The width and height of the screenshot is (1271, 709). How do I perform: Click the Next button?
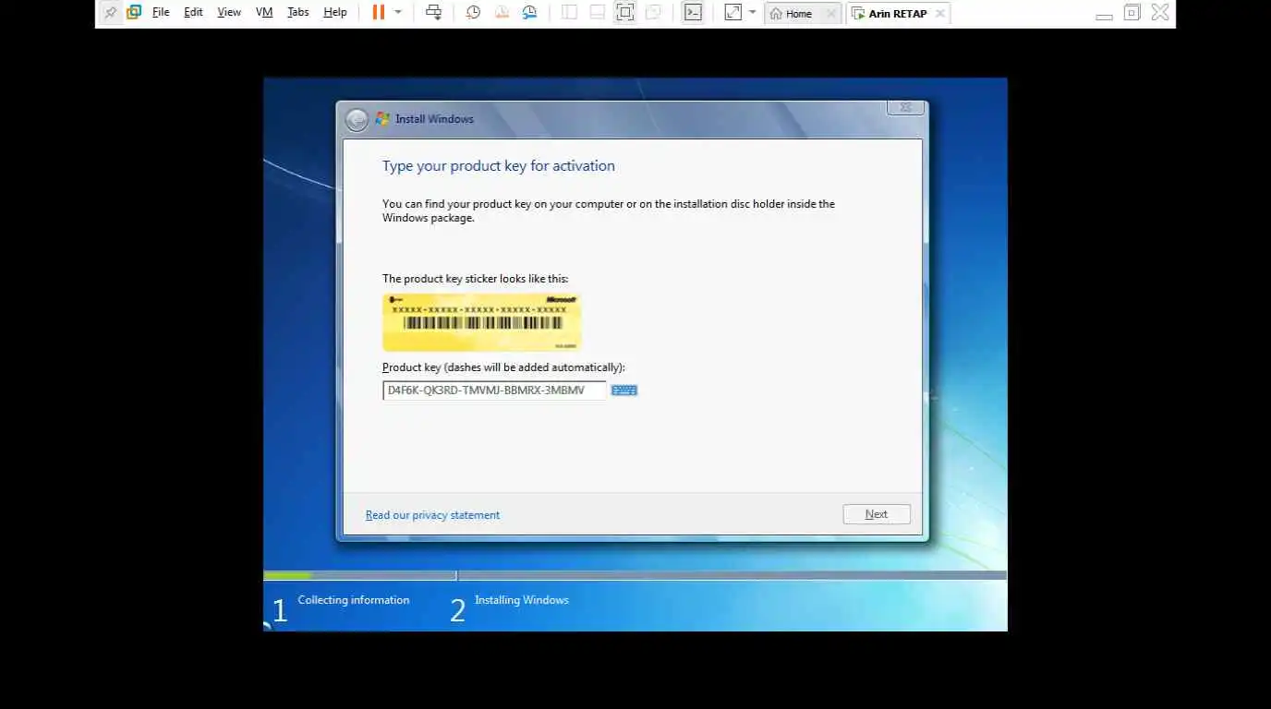877,514
